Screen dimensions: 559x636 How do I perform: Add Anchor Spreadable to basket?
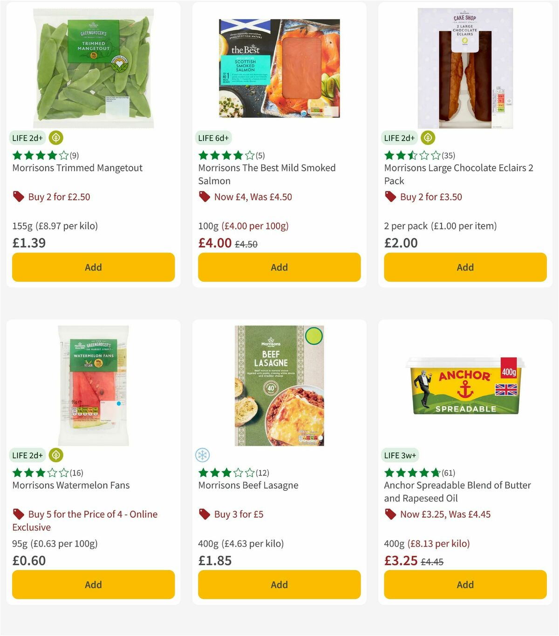tap(465, 584)
